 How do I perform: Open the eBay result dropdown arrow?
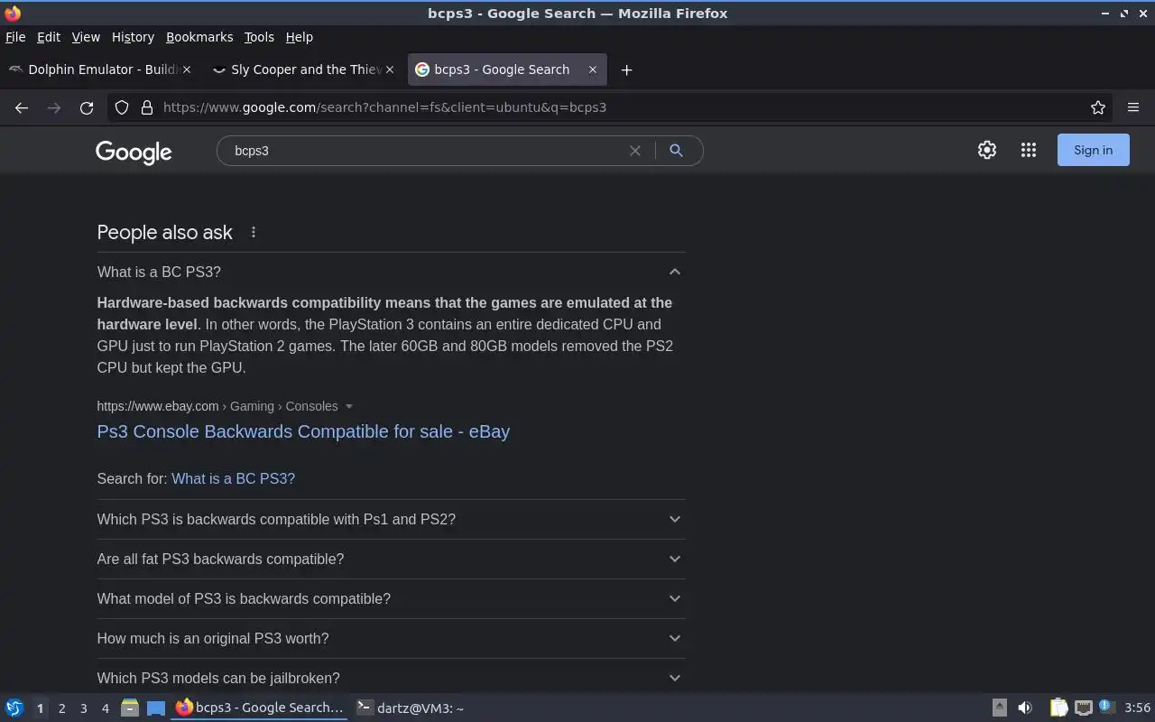[x=349, y=406]
